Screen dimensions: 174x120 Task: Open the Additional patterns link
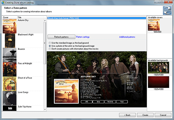point(127,37)
